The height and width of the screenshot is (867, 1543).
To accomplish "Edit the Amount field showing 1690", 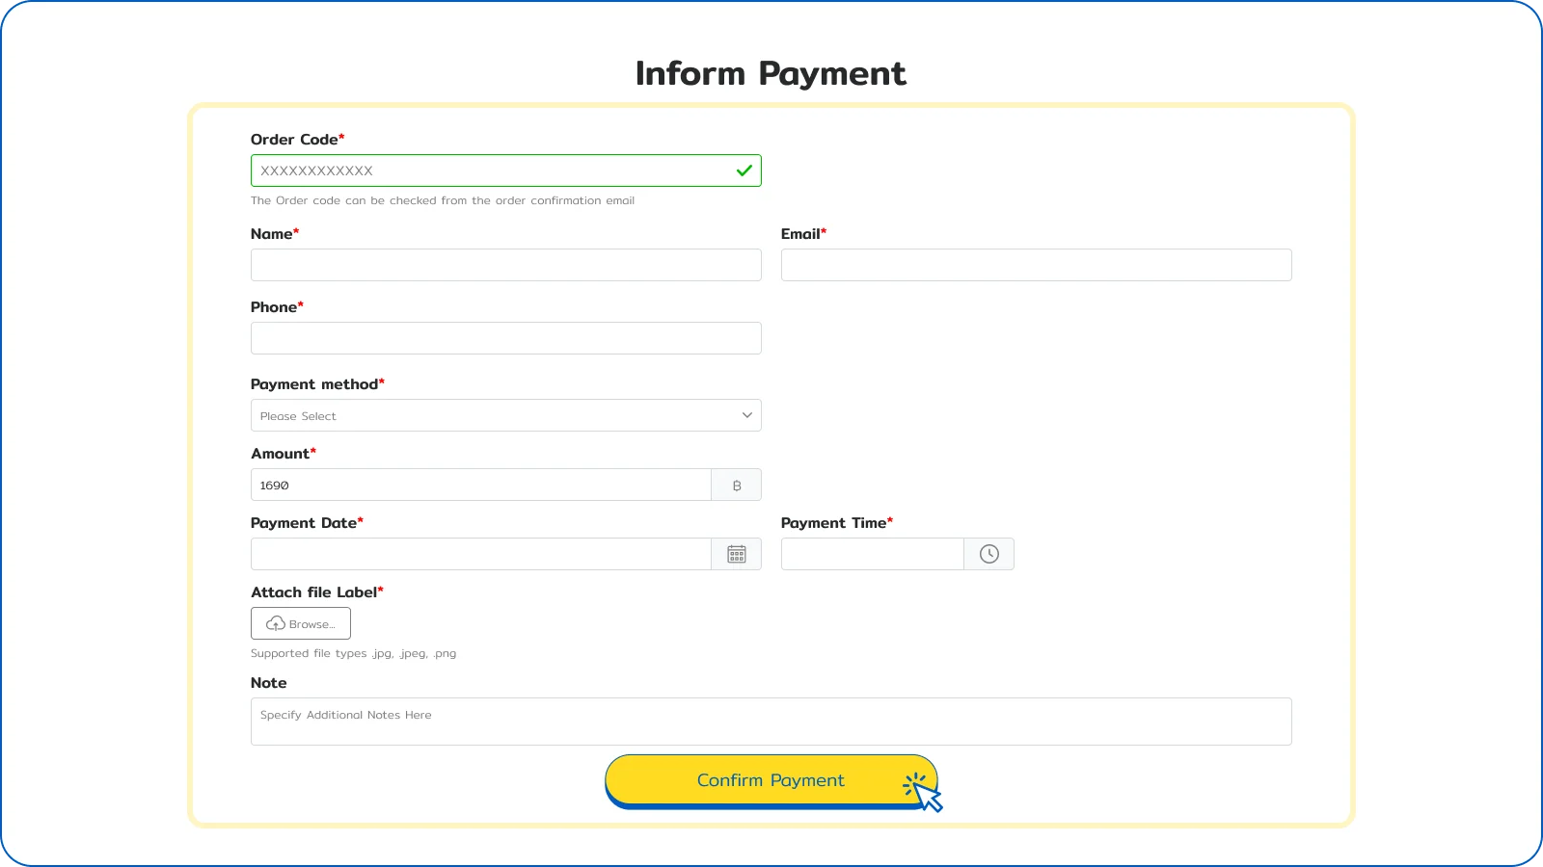I will [x=480, y=485].
